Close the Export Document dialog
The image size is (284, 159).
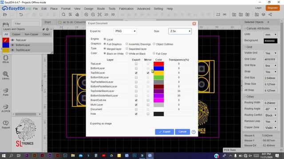[x=194, y=23]
